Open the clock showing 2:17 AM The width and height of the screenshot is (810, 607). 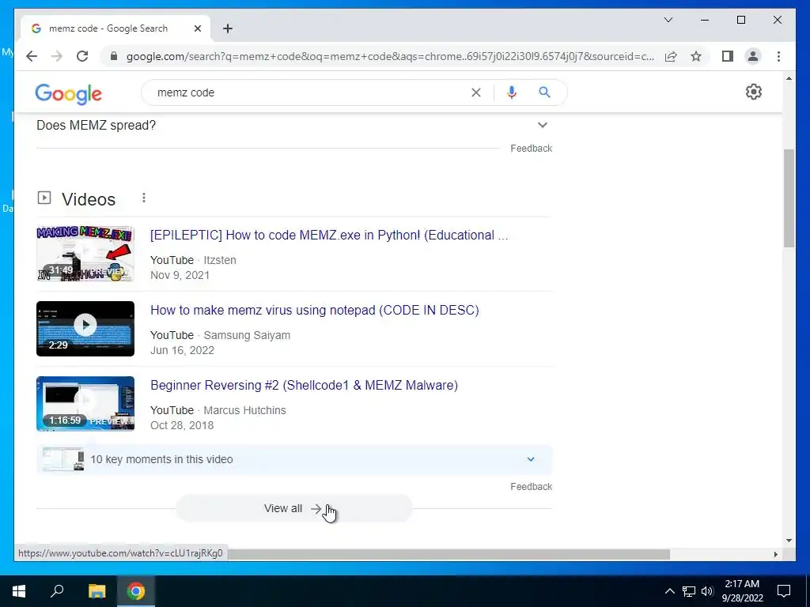(742, 591)
